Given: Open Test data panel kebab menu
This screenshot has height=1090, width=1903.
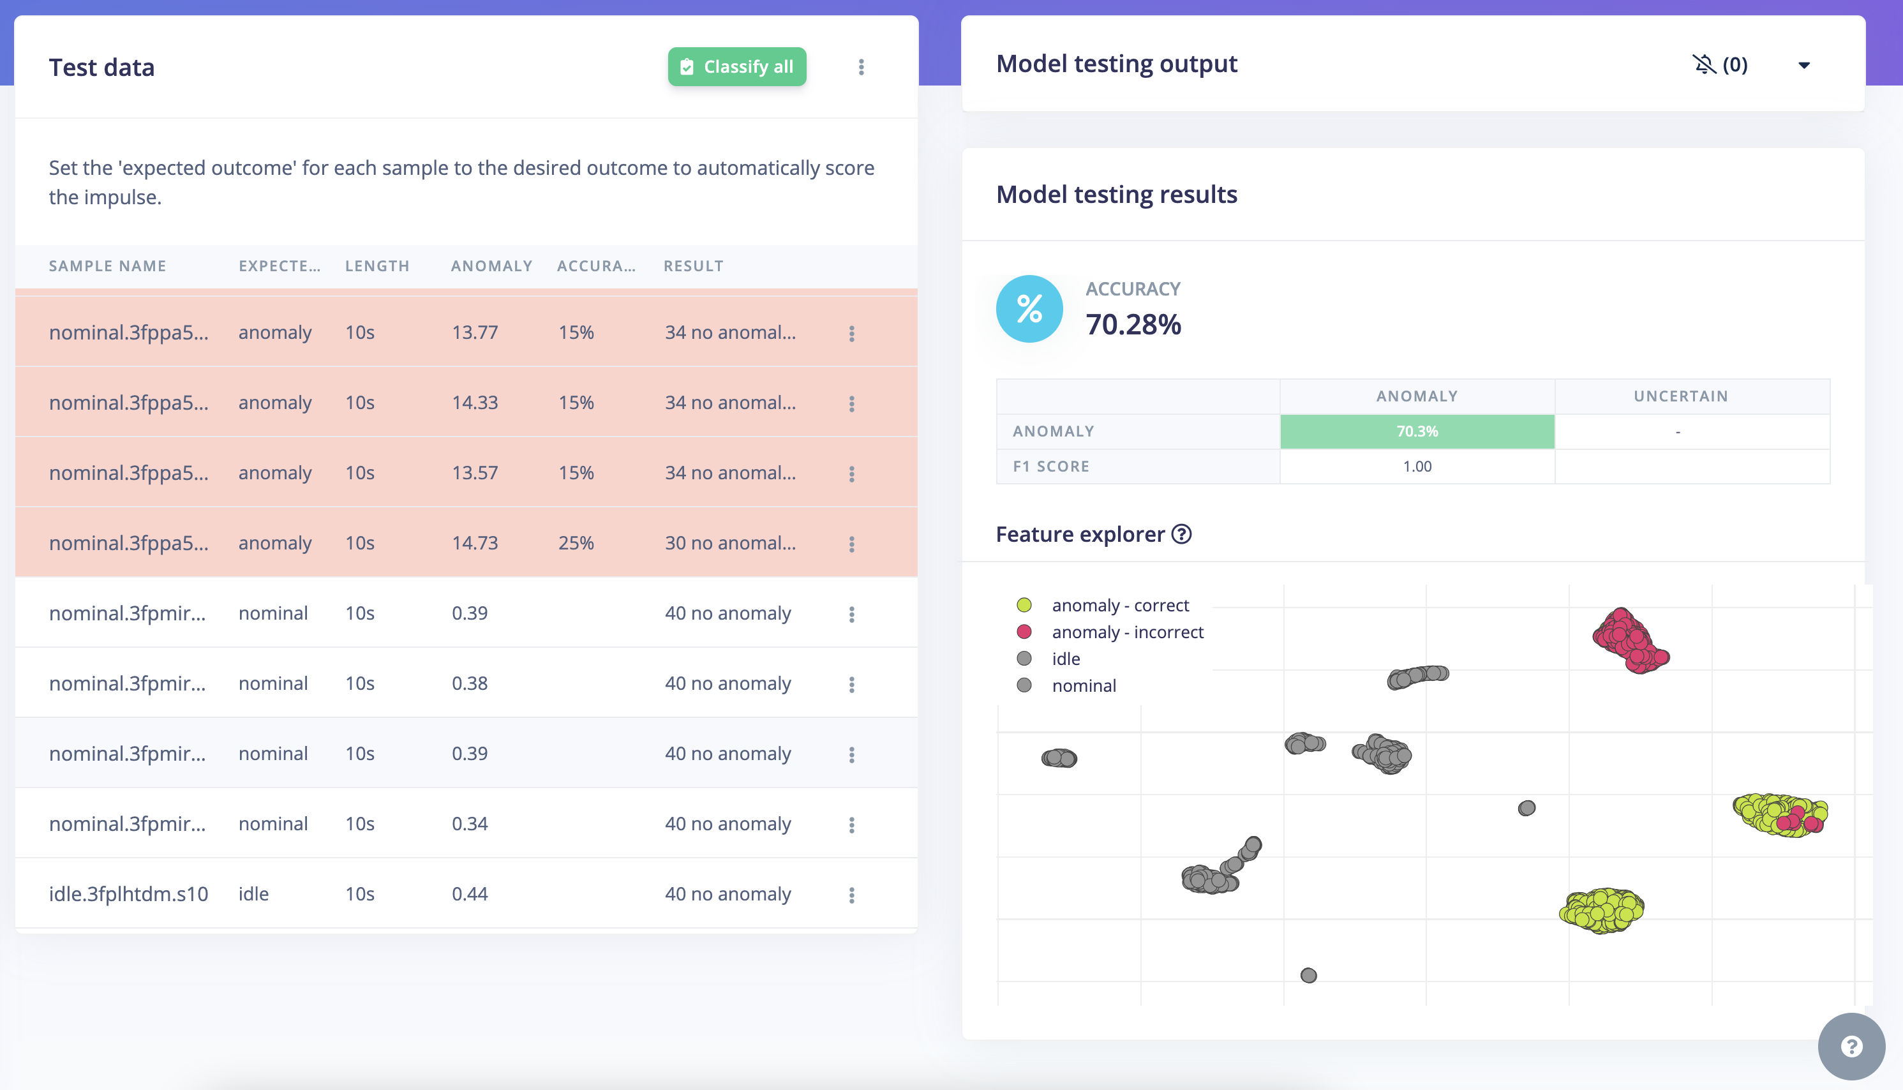Looking at the screenshot, I should (861, 68).
